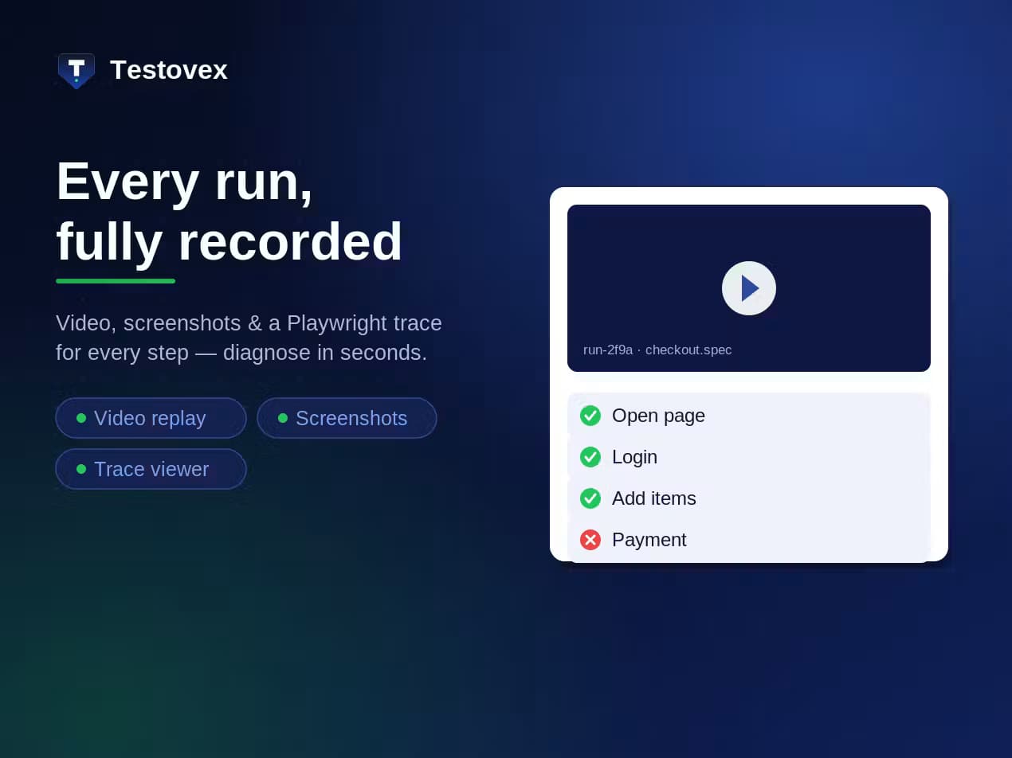Click the 'Payment' step text
The height and width of the screenshot is (758, 1012).
coord(649,540)
